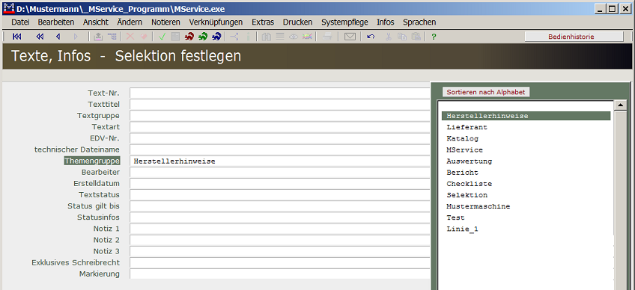Click the eye view icon in toolbar

294,37
